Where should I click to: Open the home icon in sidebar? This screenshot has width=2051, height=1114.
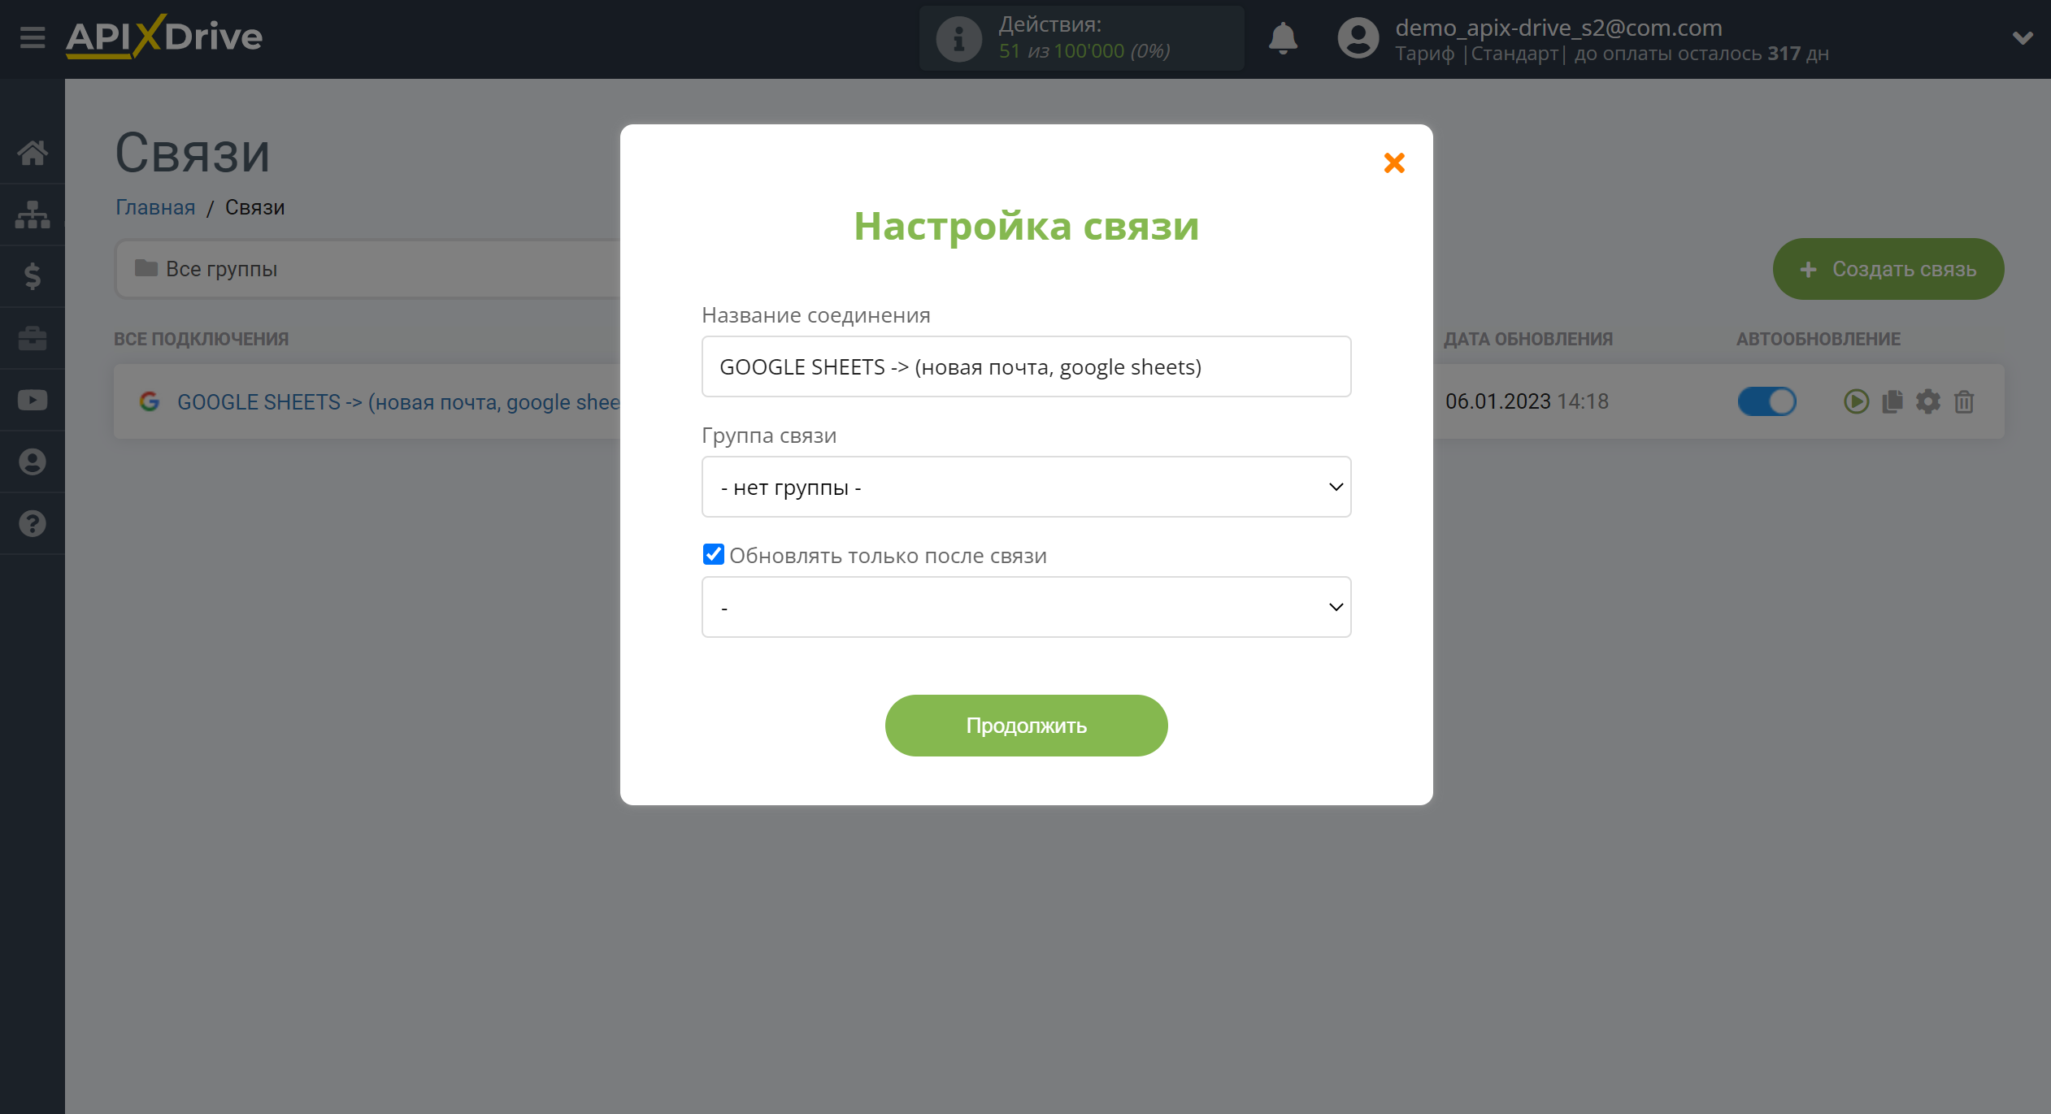[x=33, y=153]
